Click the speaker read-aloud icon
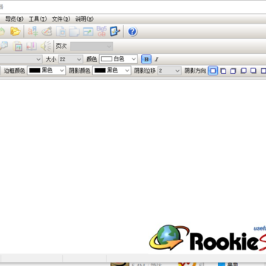 pyautogui.click(x=46, y=46)
